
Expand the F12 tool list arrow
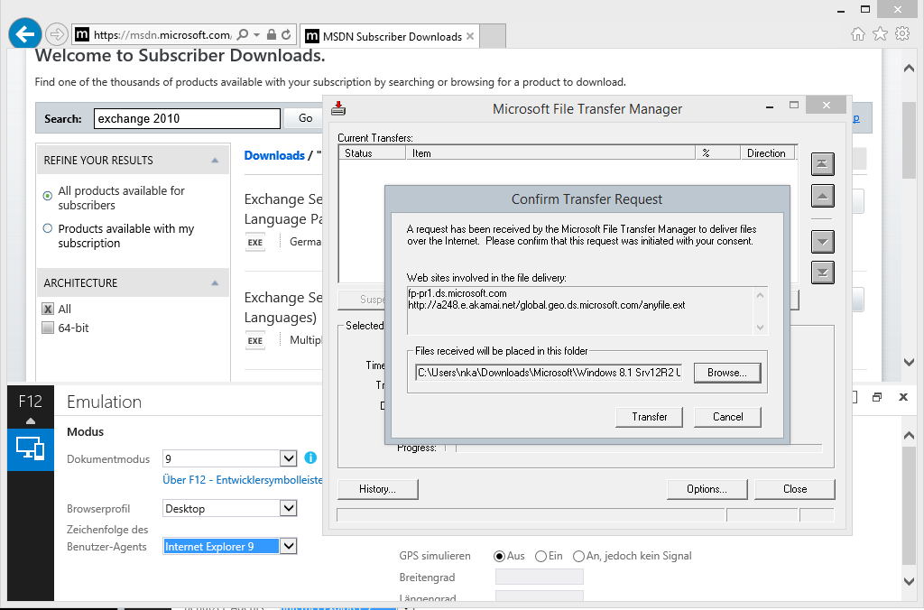(30, 421)
